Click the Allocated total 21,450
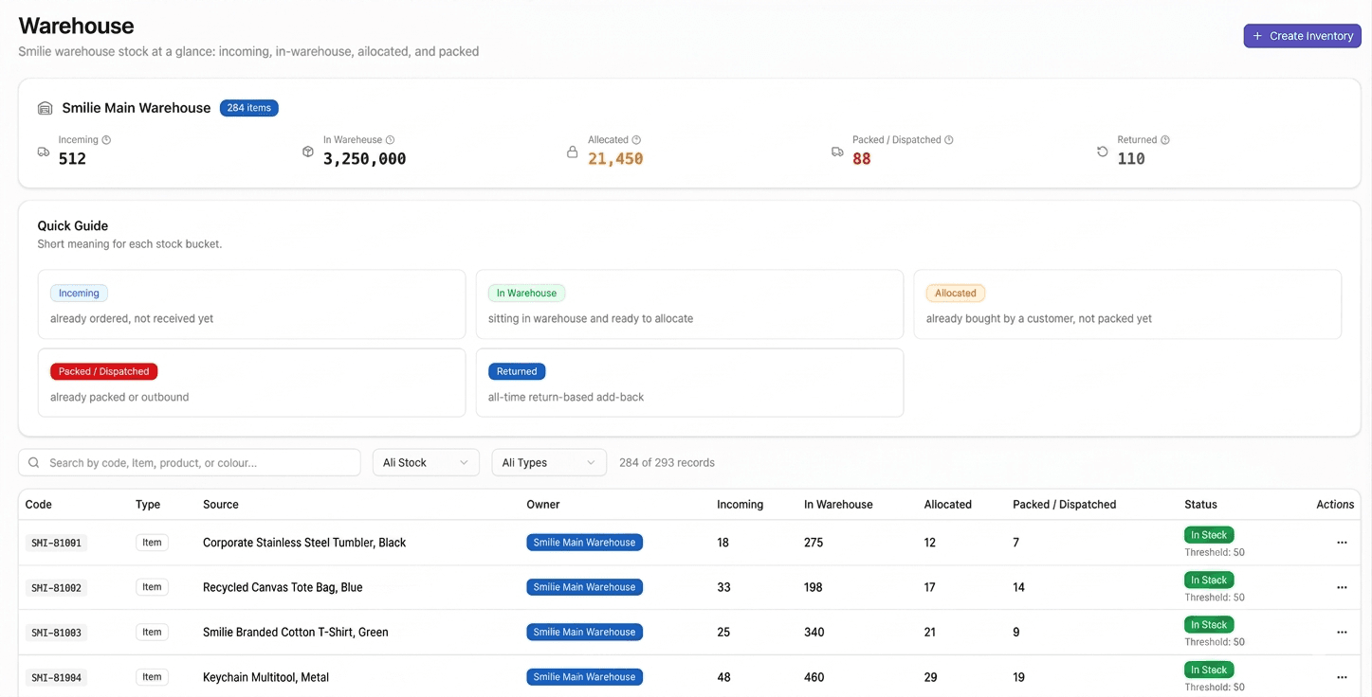 [615, 159]
